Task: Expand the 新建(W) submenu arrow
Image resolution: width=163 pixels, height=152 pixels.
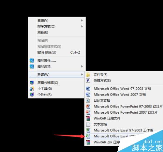Action: [x=82, y=74]
